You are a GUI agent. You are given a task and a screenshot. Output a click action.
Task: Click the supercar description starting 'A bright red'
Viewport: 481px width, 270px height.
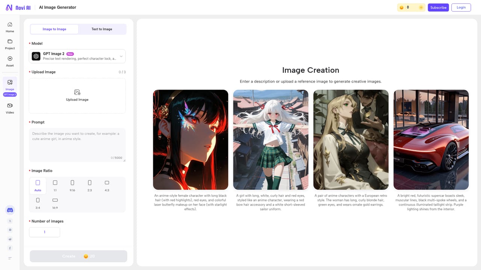(x=431, y=202)
